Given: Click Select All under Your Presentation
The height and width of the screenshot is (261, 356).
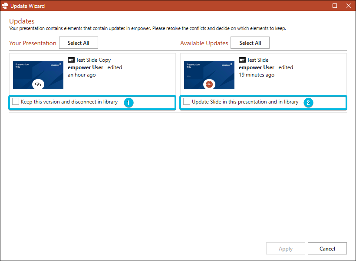Looking at the screenshot, I should 79,43.
